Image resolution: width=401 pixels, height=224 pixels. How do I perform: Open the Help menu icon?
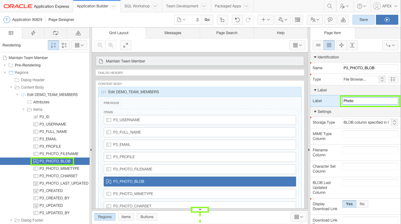[x=361, y=6]
